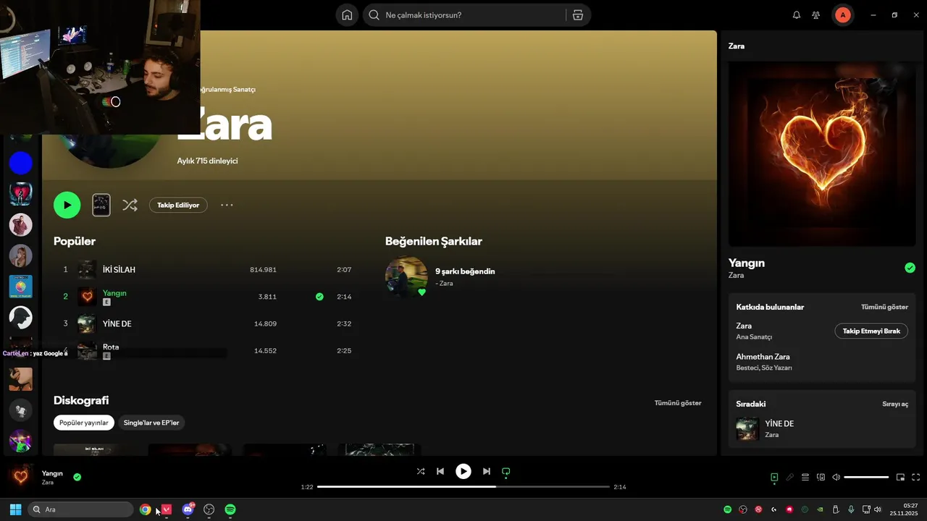
Task: Seek on the song progress bar
Action: [x=463, y=487]
